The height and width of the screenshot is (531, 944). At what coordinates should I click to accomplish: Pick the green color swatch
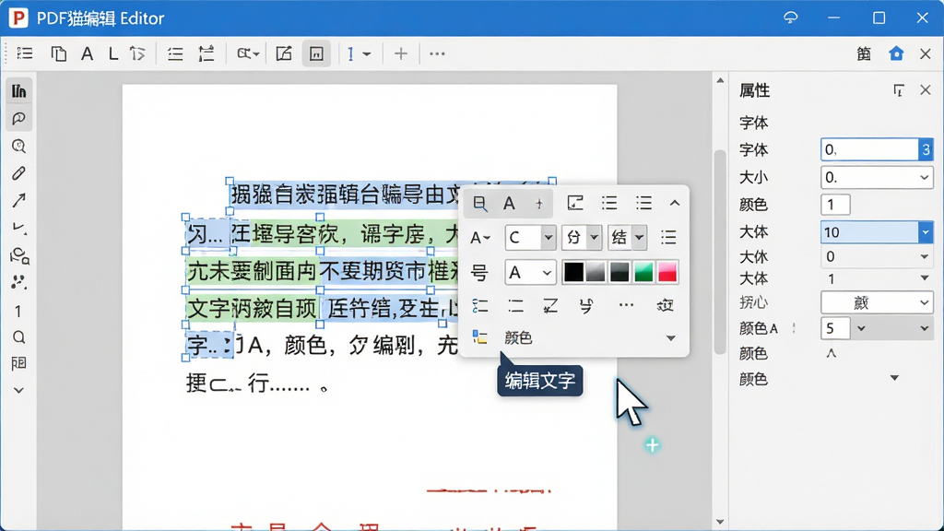[x=643, y=272]
